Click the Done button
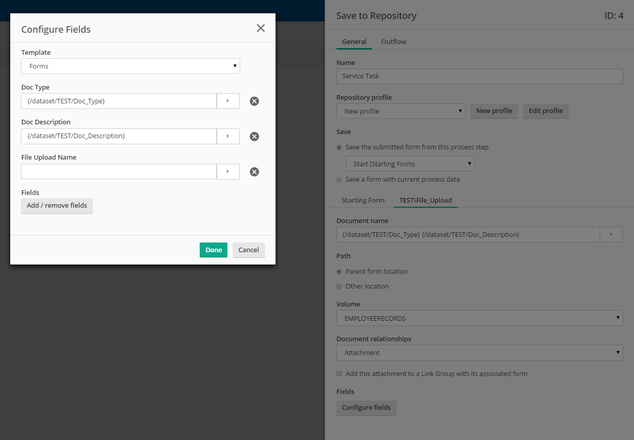634x440 pixels. [x=213, y=250]
